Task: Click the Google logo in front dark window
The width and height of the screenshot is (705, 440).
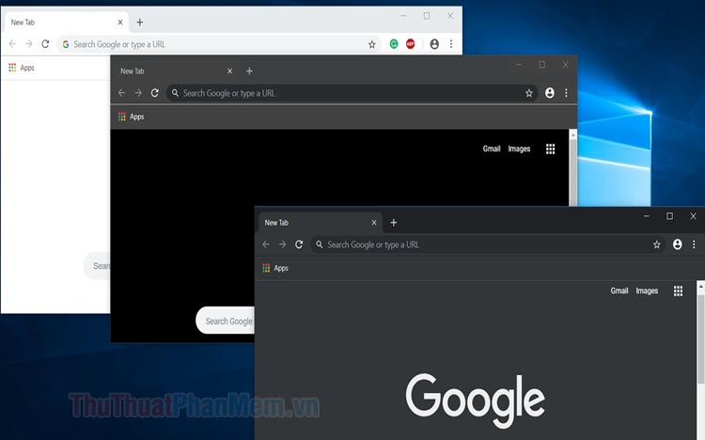Action: [476, 400]
